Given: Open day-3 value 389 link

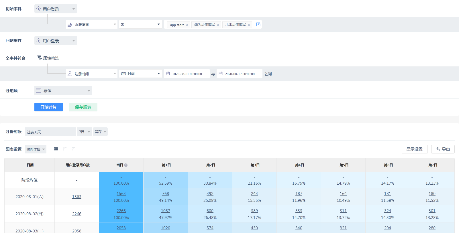Looking at the screenshot, I should [x=254, y=211].
